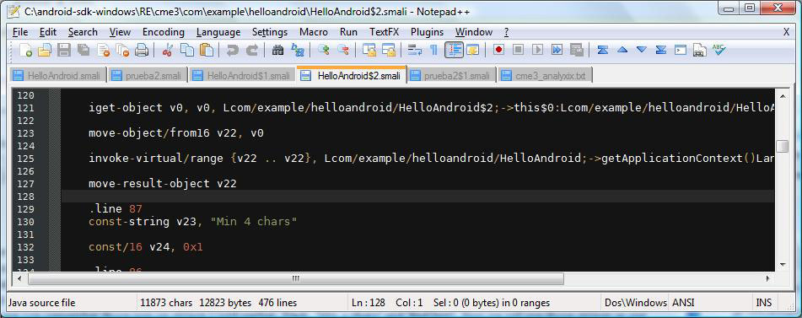Screen dimensions: 802x318
Task: Open the Language menu
Action: [x=218, y=32]
